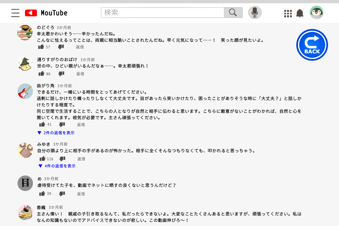Dislike 通りすがりのおばけ's comment

click(61, 74)
